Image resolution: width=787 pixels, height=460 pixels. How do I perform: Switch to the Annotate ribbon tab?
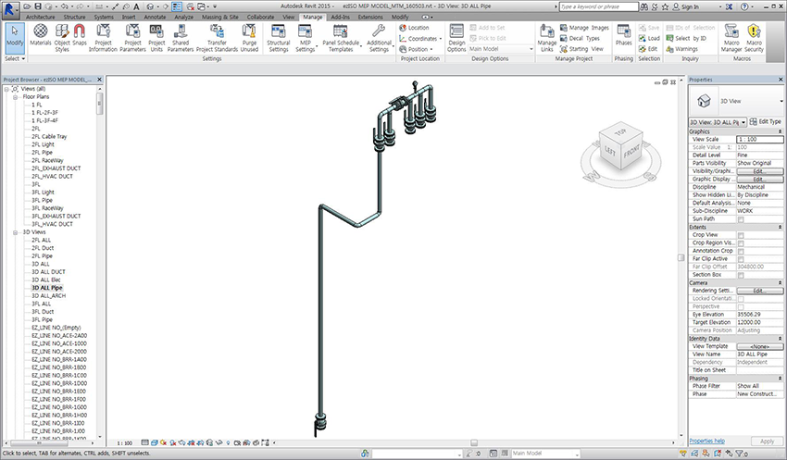(x=156, y=17)
